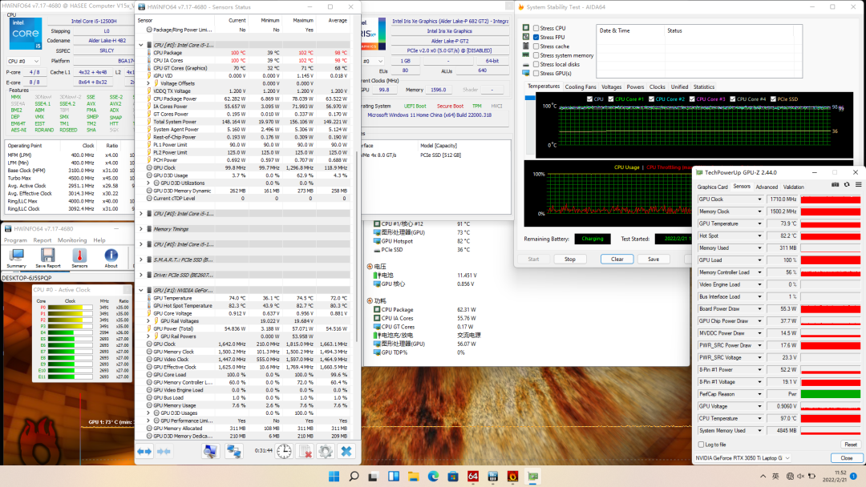Open the Report menu in HWiNFO64
The image size is (866, 487).
tap(42, 240)
